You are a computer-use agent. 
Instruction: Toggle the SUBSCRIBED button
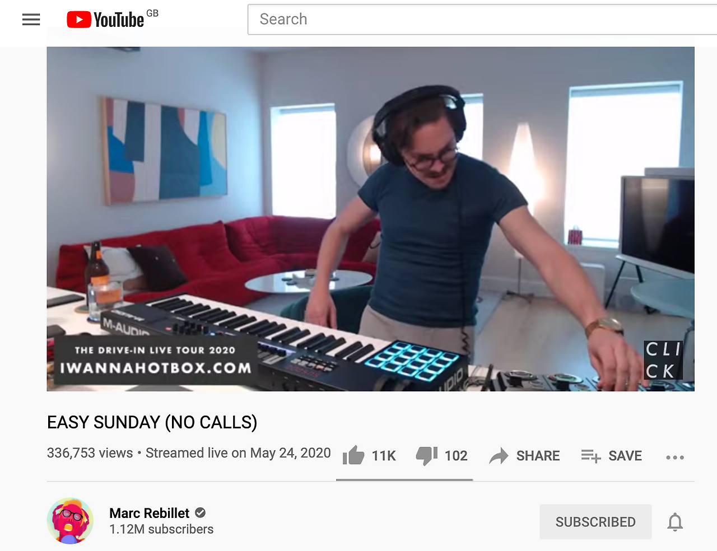coord(595,522)
